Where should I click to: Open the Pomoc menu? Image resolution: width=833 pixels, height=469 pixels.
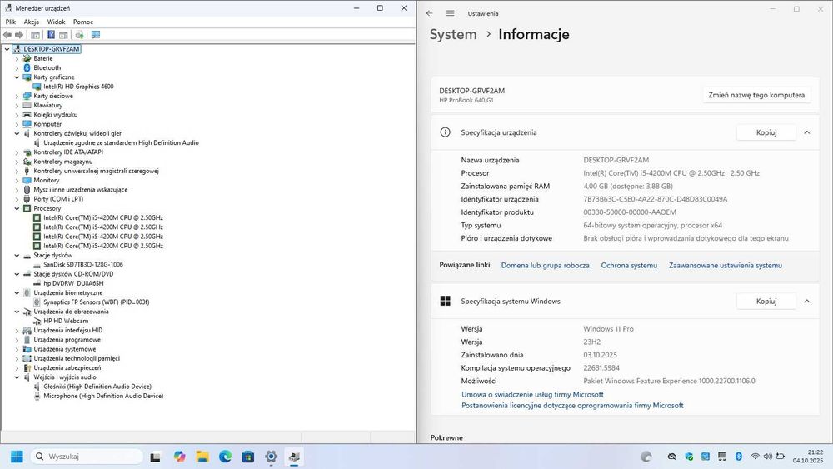coord(82,22)
